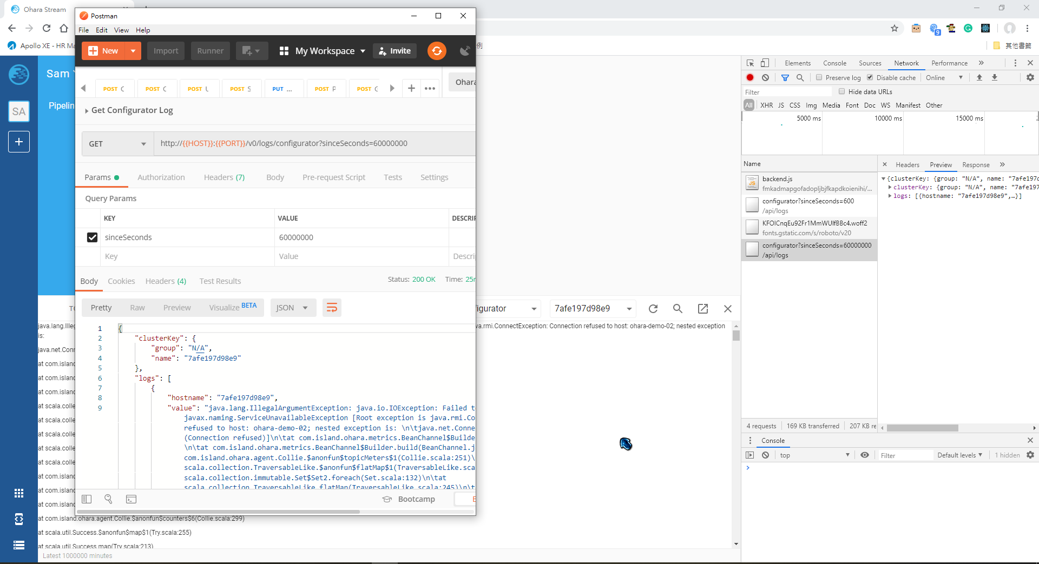Open the Runner
The image size is (1039, 564).
click(x=211, y=51)
